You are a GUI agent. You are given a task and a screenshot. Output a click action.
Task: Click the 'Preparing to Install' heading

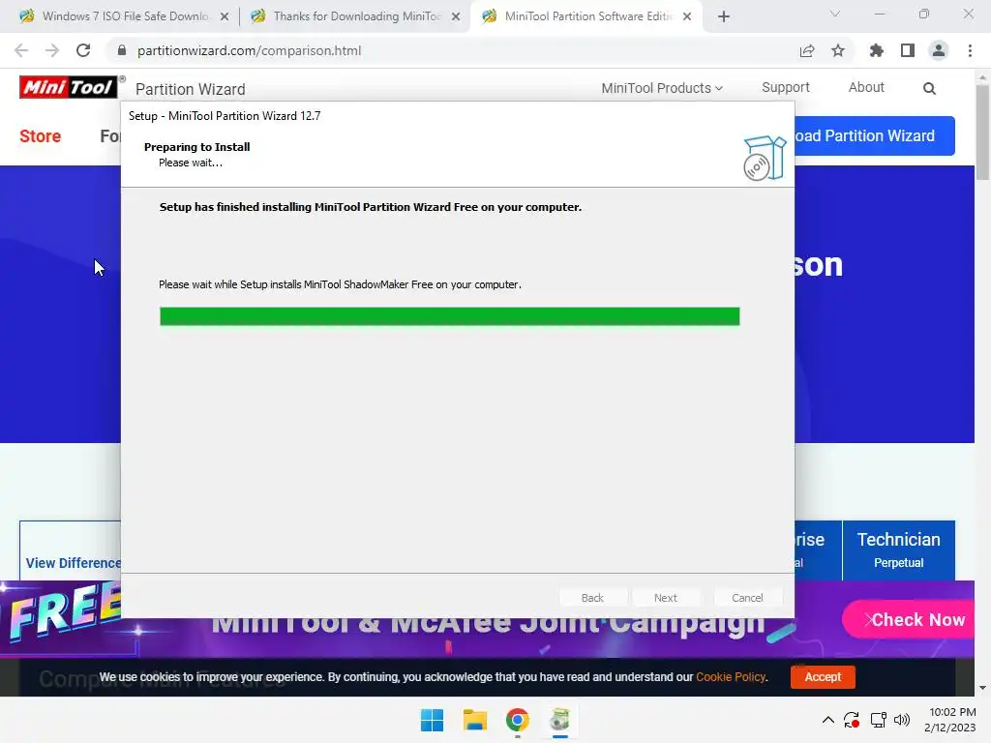[197, 147]
